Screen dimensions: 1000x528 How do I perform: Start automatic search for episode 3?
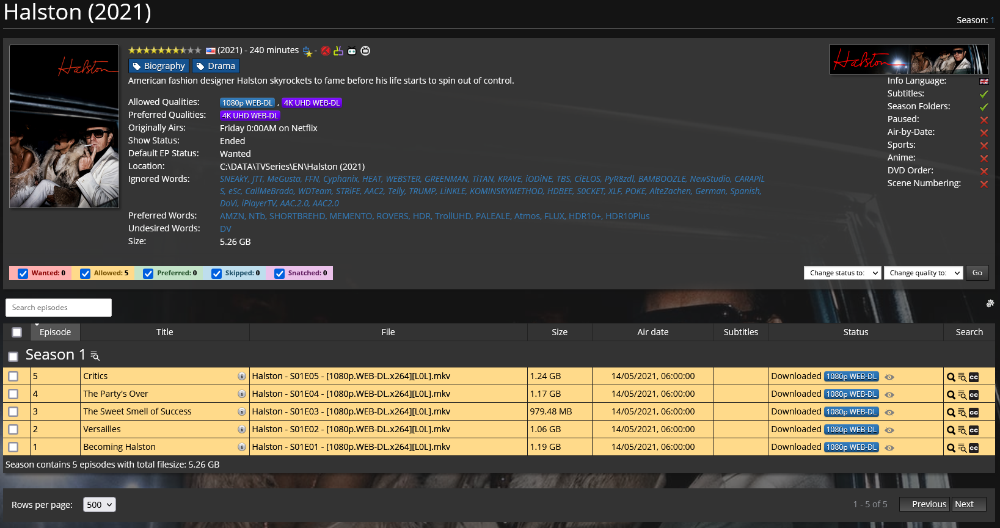pos(951,413)
